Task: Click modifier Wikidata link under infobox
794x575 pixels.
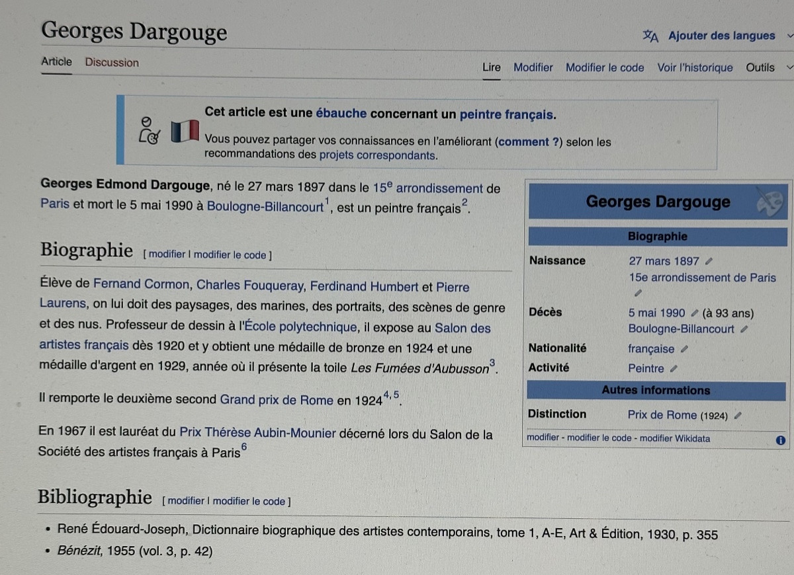Action: tap(675, 438)
